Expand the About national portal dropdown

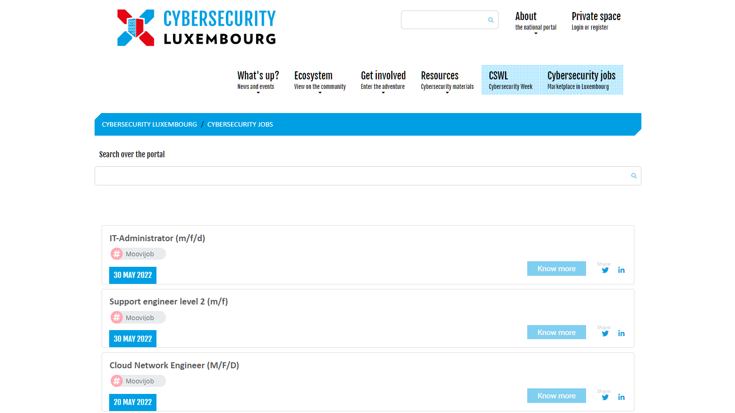pyautogui.click(x=535, y=21)
